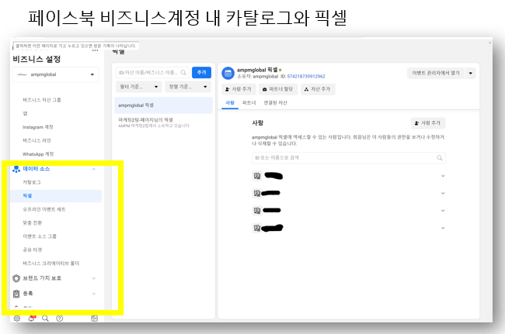
Task: Open notifications bell in bottom bar
Action: pos(31,319)
